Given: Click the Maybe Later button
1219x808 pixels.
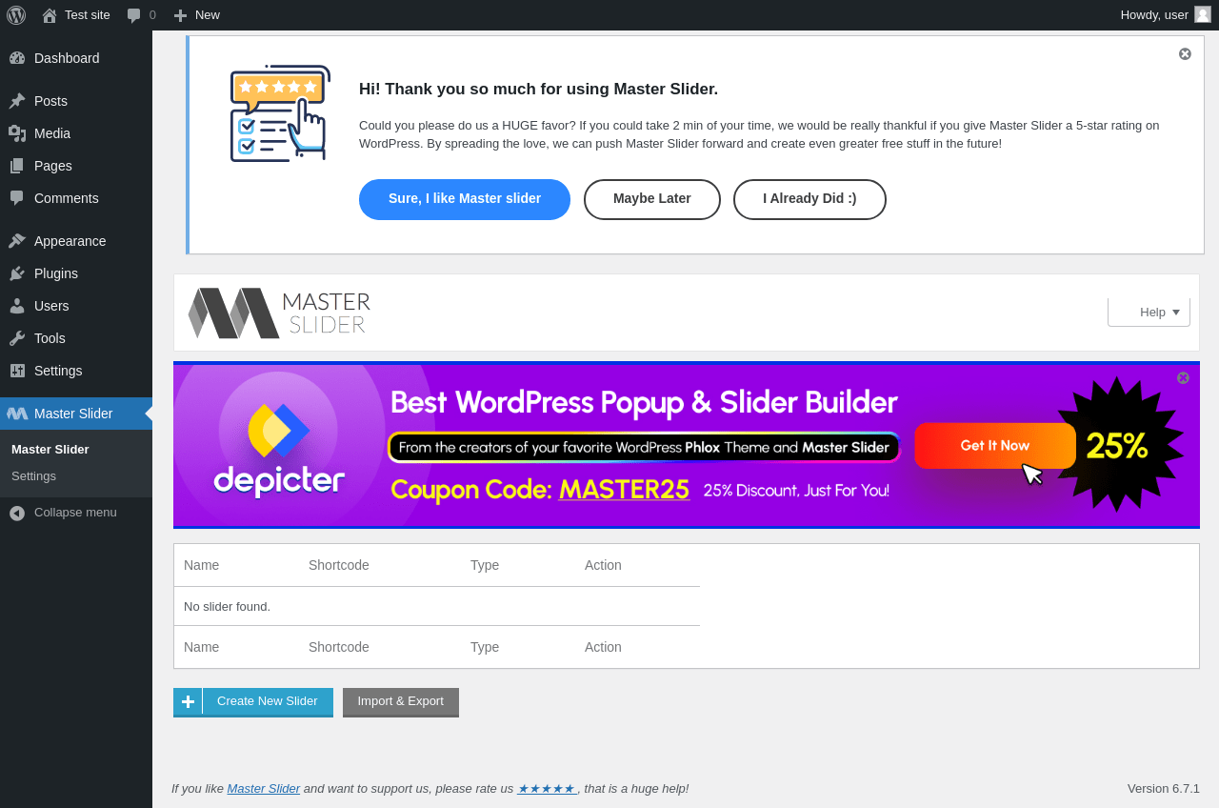Looking at the screenshot, I should [x=652, y=199].
